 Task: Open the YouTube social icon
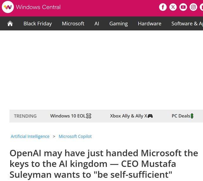(x=183, y=7)
